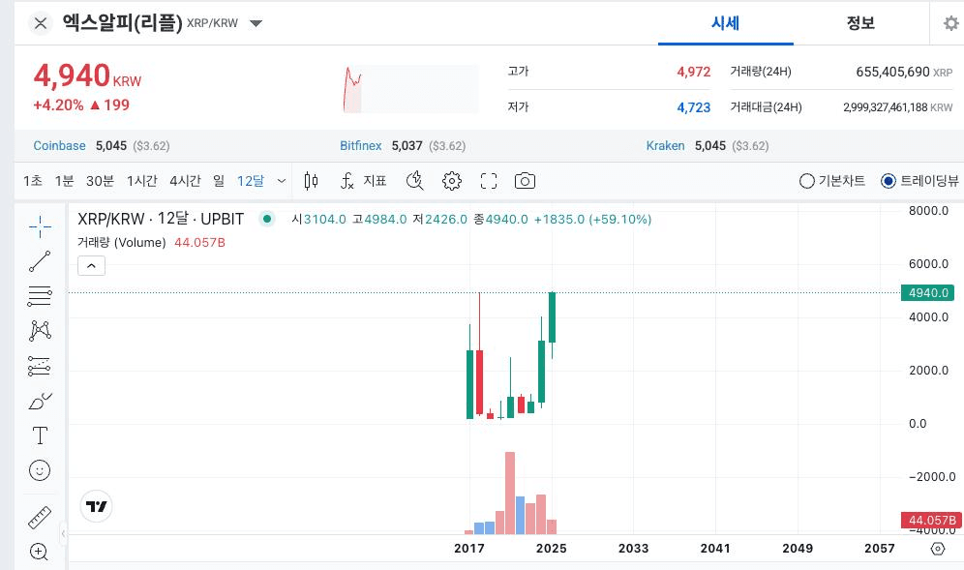Click the mini price sparkline thumbnail

pyautogui.click(x=410, y=89)
